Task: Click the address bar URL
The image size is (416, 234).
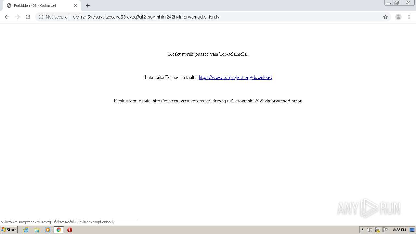Action: point(146,17)
